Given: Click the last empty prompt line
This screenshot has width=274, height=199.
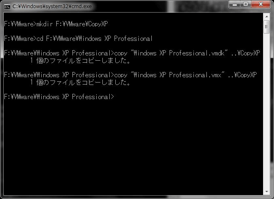Looking at the screenshot, I should tap(59, 97).
